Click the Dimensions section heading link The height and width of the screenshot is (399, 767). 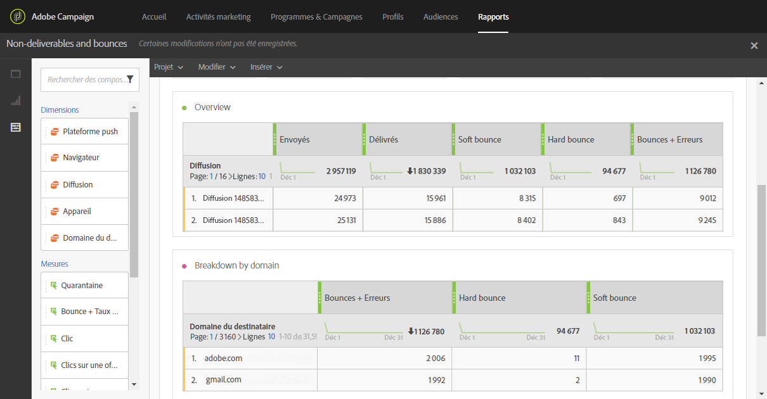60,110
